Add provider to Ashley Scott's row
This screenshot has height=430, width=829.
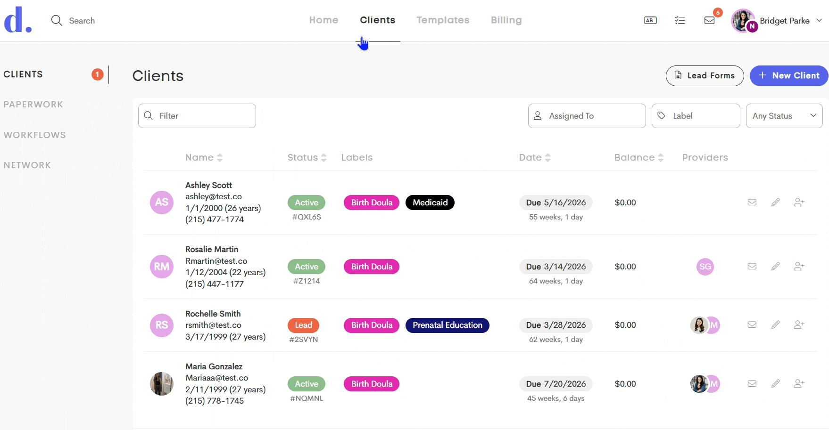click(799, 202)
